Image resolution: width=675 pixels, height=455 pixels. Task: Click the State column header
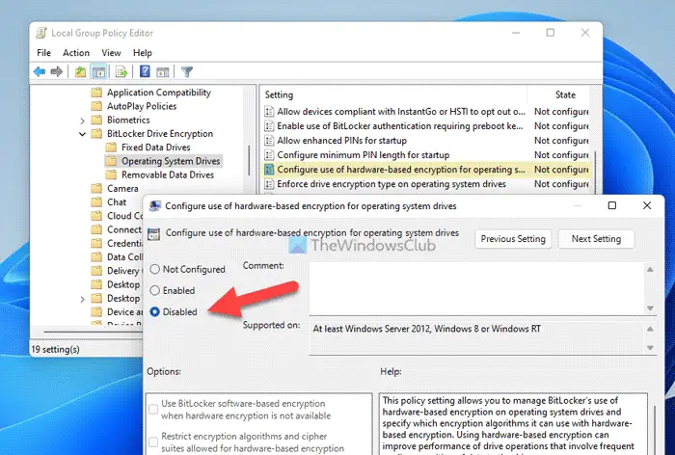565,94
